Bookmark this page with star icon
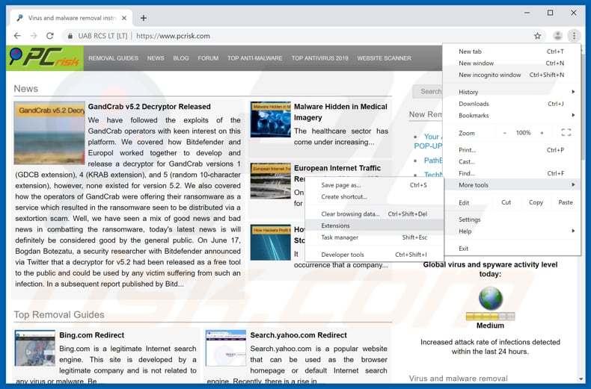Viewport: 591px width, 389px height. (537, 36)
